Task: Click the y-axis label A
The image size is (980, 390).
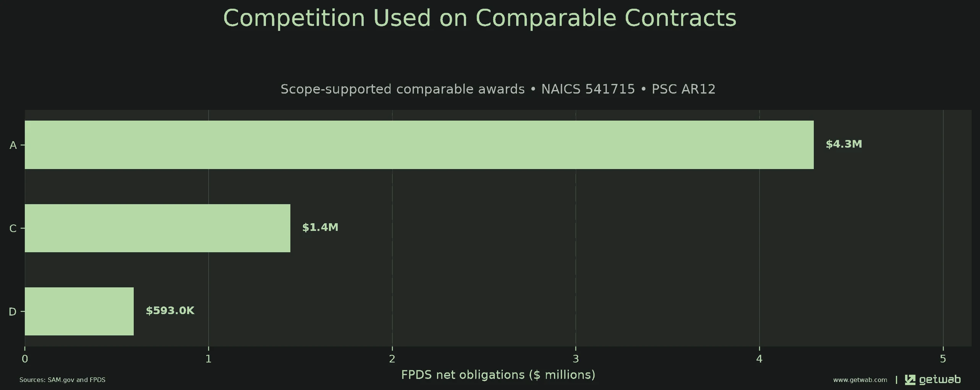Action: tap(13, 145)
